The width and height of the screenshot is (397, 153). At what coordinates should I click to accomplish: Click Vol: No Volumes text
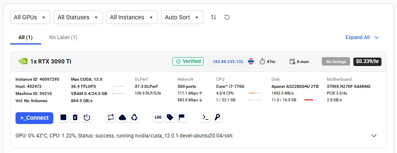[31, 101]
